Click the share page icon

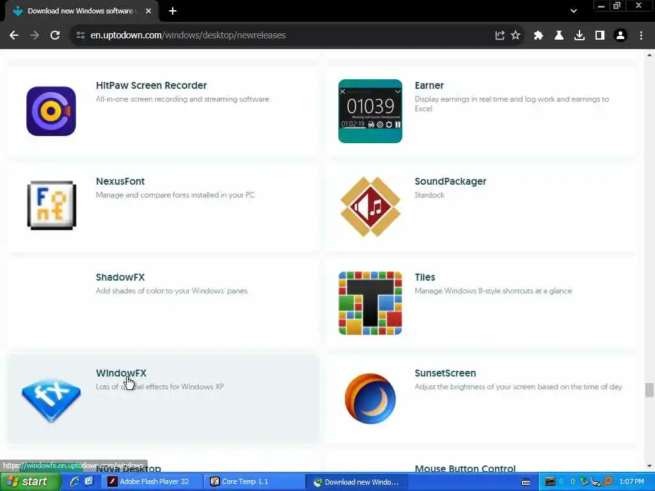[500, 36]
